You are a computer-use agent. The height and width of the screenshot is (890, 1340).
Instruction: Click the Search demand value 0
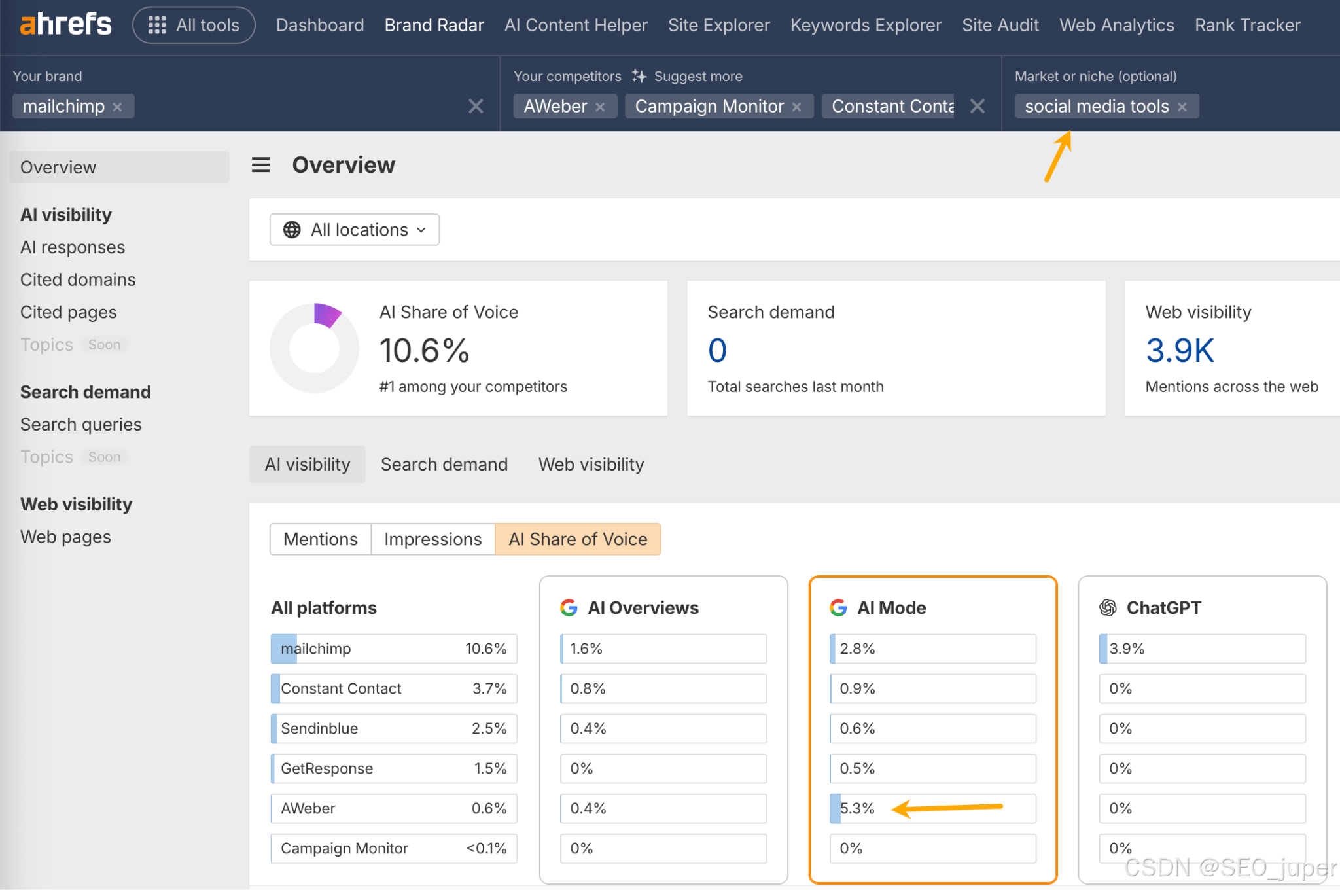click(718, 351)
